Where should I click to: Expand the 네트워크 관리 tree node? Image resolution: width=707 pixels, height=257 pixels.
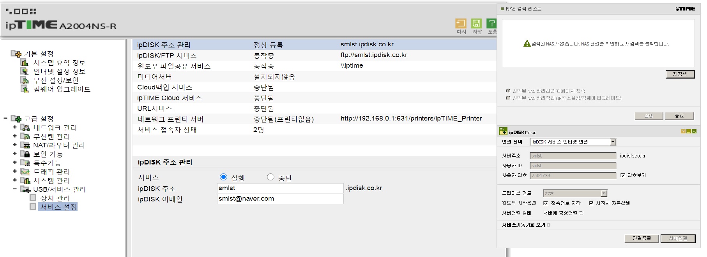point(15,127)
